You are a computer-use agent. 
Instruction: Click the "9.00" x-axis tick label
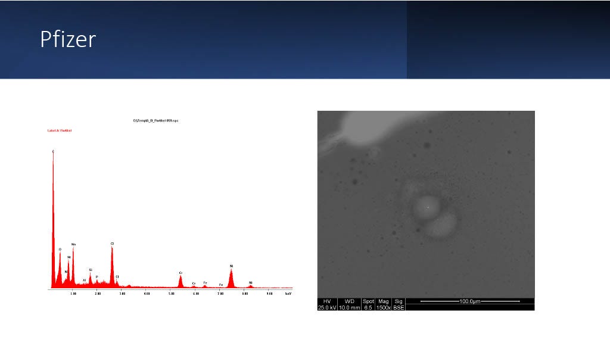click(x=269, y=294)
